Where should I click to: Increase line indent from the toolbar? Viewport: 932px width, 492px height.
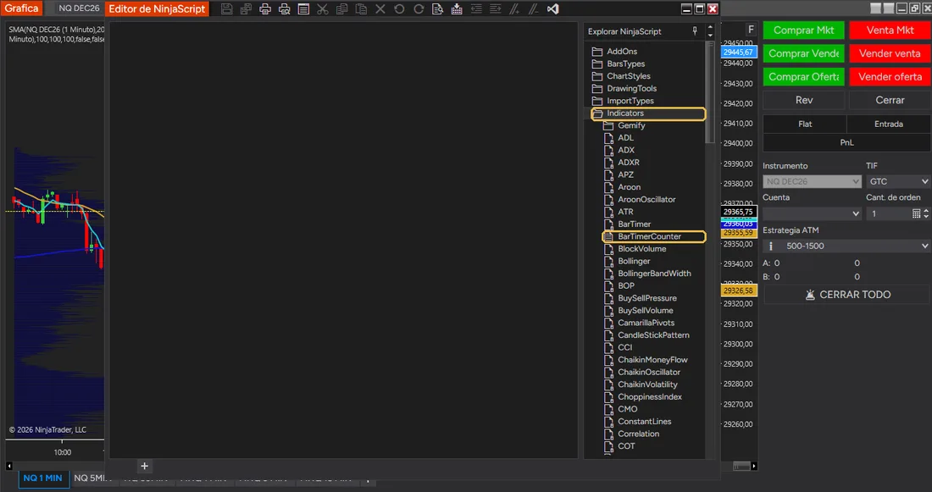(495, 9)
